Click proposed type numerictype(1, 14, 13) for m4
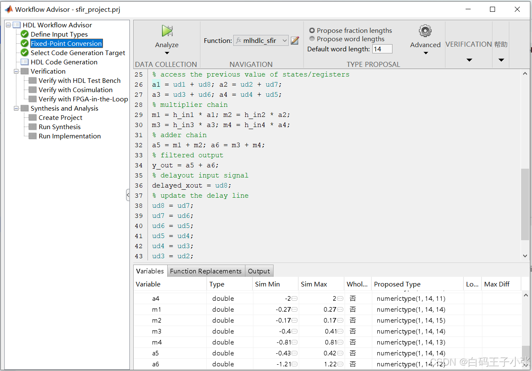The height and width of the screenshot is (371, 532). 411,342
